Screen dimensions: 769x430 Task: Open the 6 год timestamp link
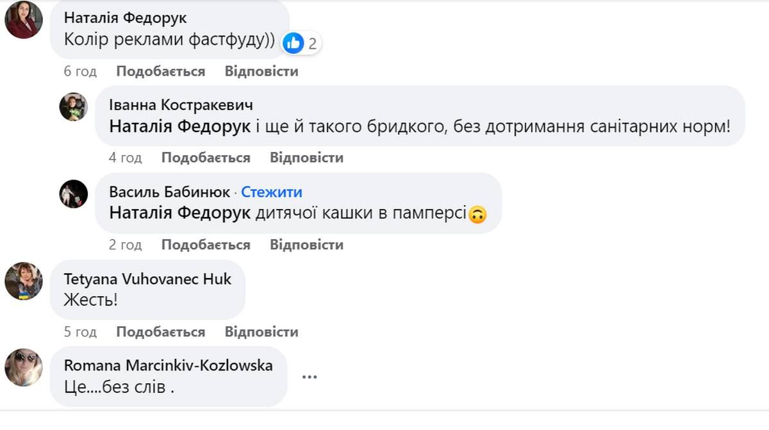click(x=79, y=71)
